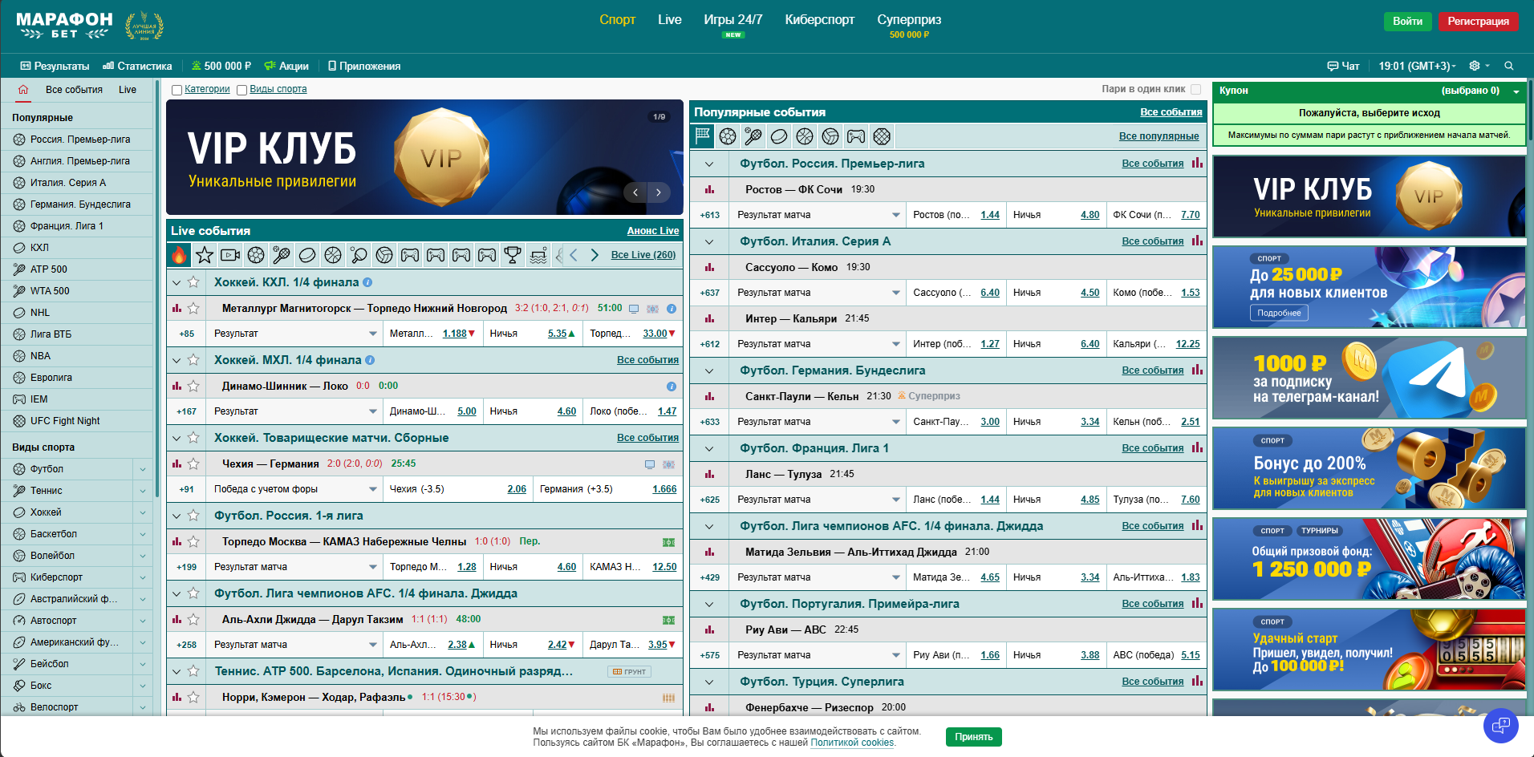Tick the Виды спорта checkbox

242,90
